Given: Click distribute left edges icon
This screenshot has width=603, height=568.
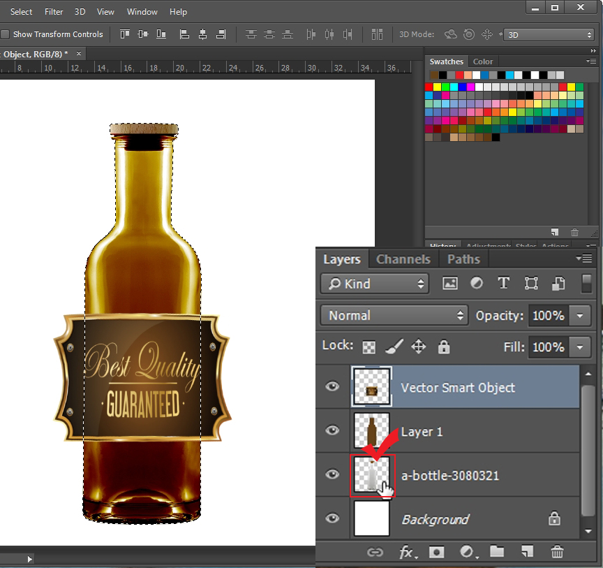Looking at the screenshot, I should point(311,34).
